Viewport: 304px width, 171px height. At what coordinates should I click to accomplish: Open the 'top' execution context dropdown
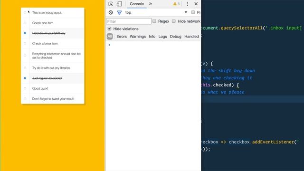[156, 12]
